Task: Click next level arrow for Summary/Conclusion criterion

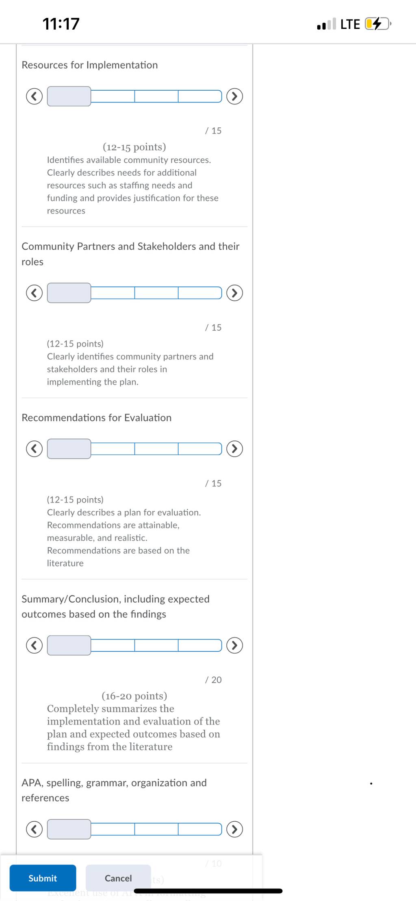Action: point(234,645)
